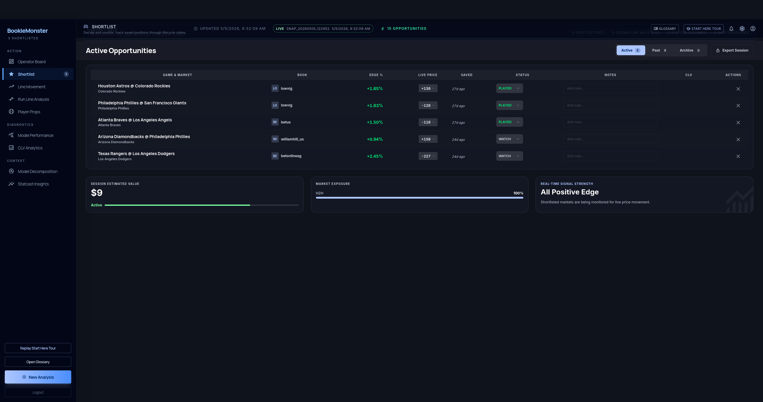Click the Shortlist star icon
Viewport: 763px width, 402px height.
click(11, 74)
